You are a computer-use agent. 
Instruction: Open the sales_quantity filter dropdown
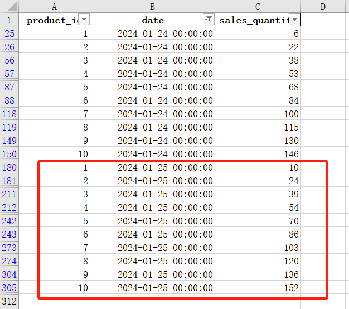coord(294,20)
